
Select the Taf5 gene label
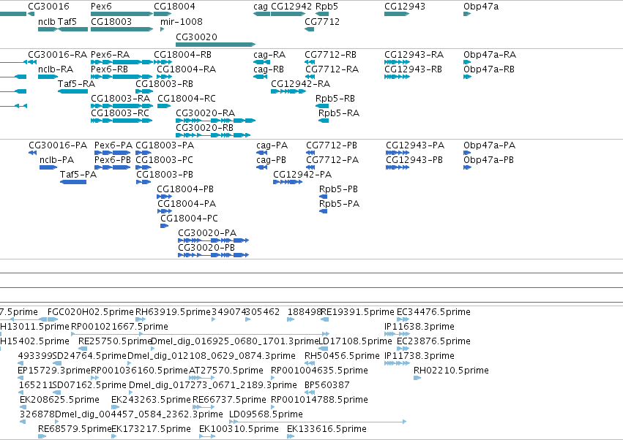pyautogui.click(x=67, y=21)
